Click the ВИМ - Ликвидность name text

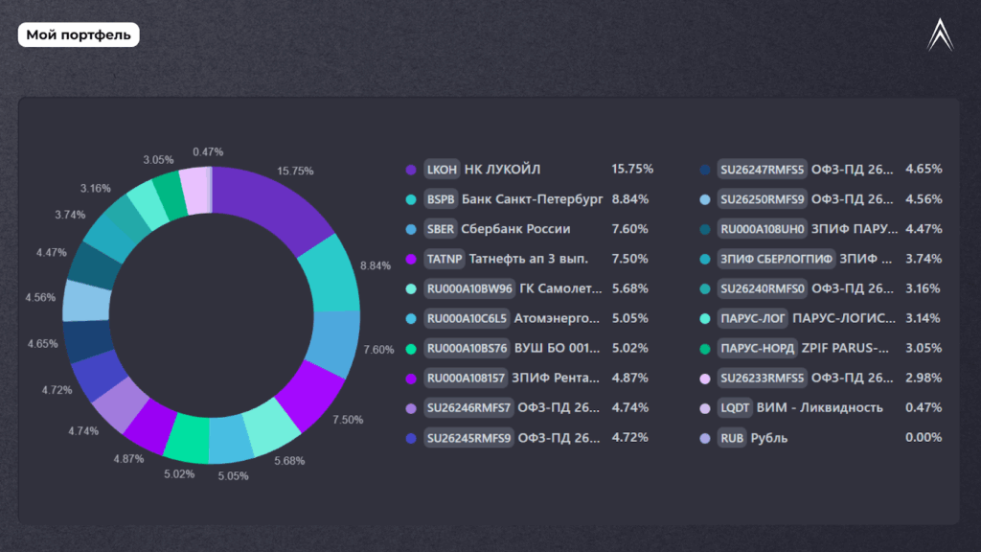pos(820,408)
